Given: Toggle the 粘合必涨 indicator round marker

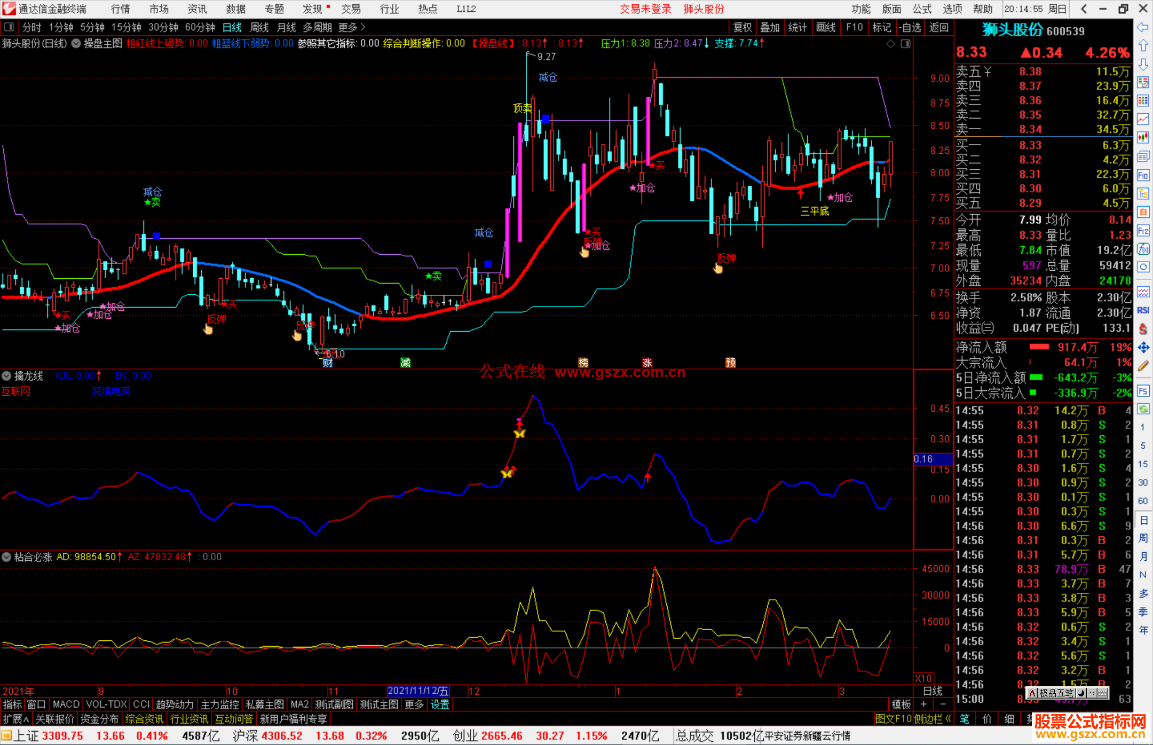Looking at the screenshot, I should [6, 557].
